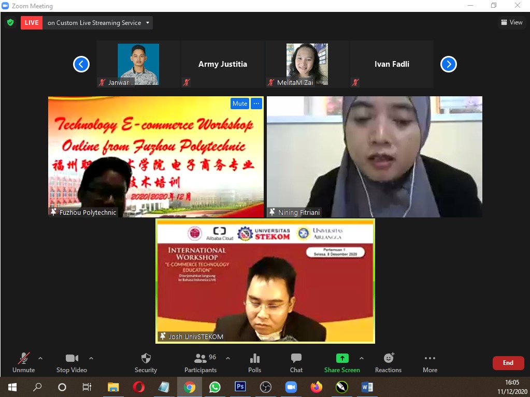Select MelitaM Zai participant thumbnail

[x=307, y=64]
